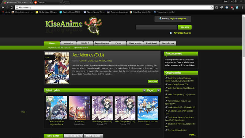245x138 pixels.
Task: Open the Watch Drama tab
Action: point(168,43)
